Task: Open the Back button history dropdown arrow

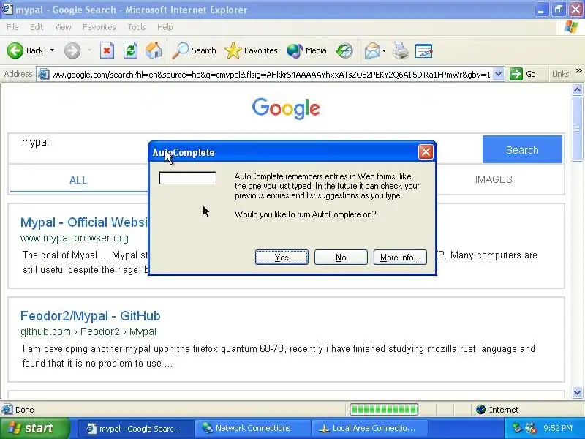Action: [x=52, y=50]
